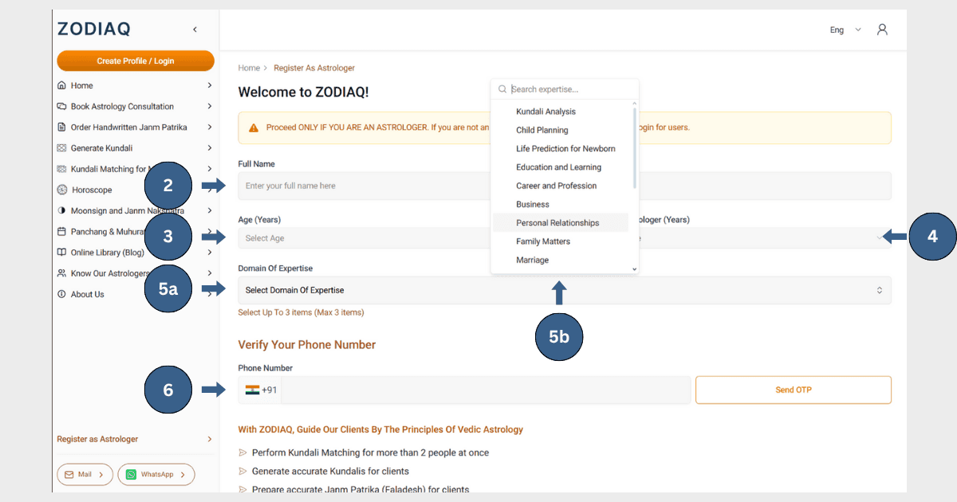
Task: Open About Us in the sidebar
Action: point(88,294)
